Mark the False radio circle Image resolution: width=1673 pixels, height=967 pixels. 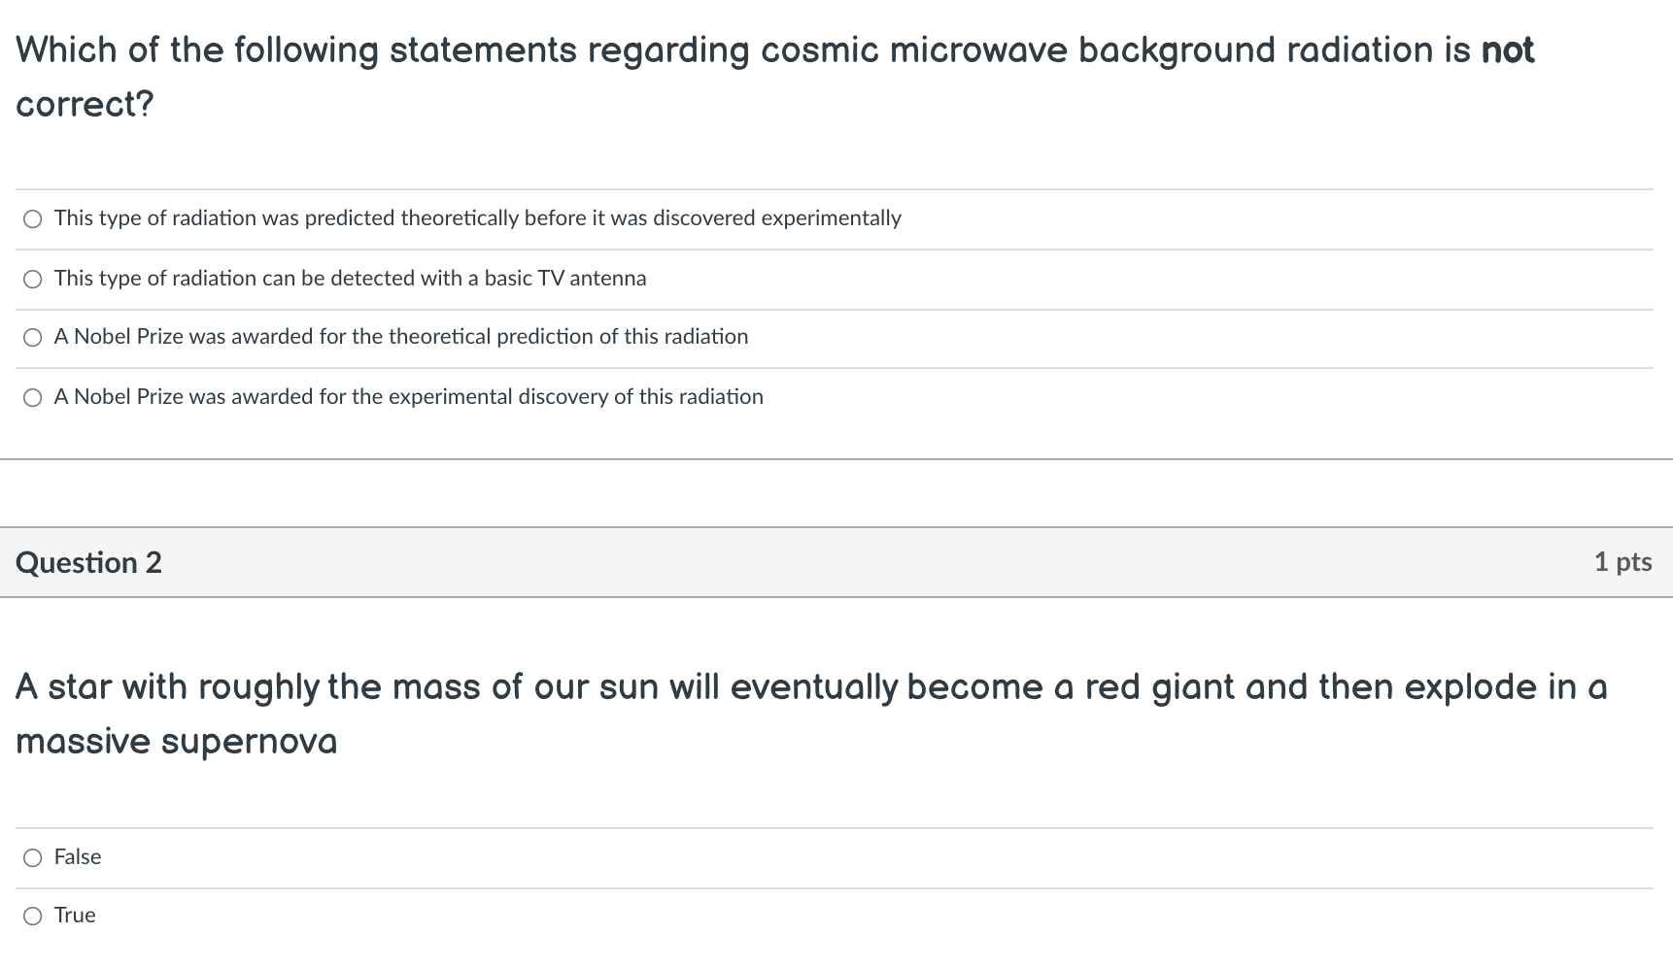33,857
